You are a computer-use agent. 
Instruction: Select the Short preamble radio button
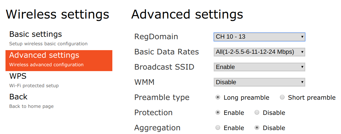pos(282,98)
